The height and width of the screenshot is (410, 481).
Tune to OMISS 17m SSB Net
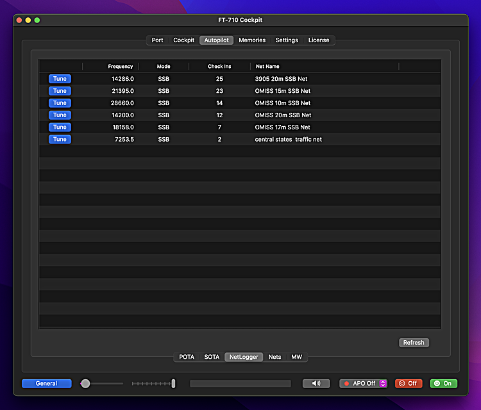point(60,127)
